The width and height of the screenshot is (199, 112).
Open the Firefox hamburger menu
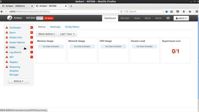click(197, 12)
